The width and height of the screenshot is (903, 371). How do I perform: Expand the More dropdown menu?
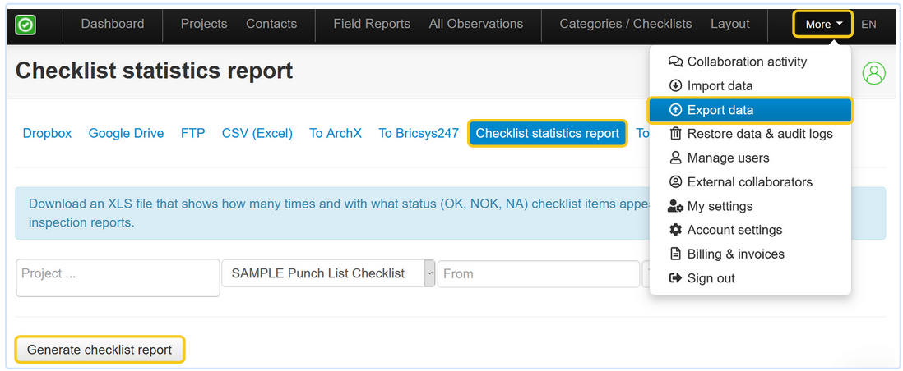click(823, 24)
